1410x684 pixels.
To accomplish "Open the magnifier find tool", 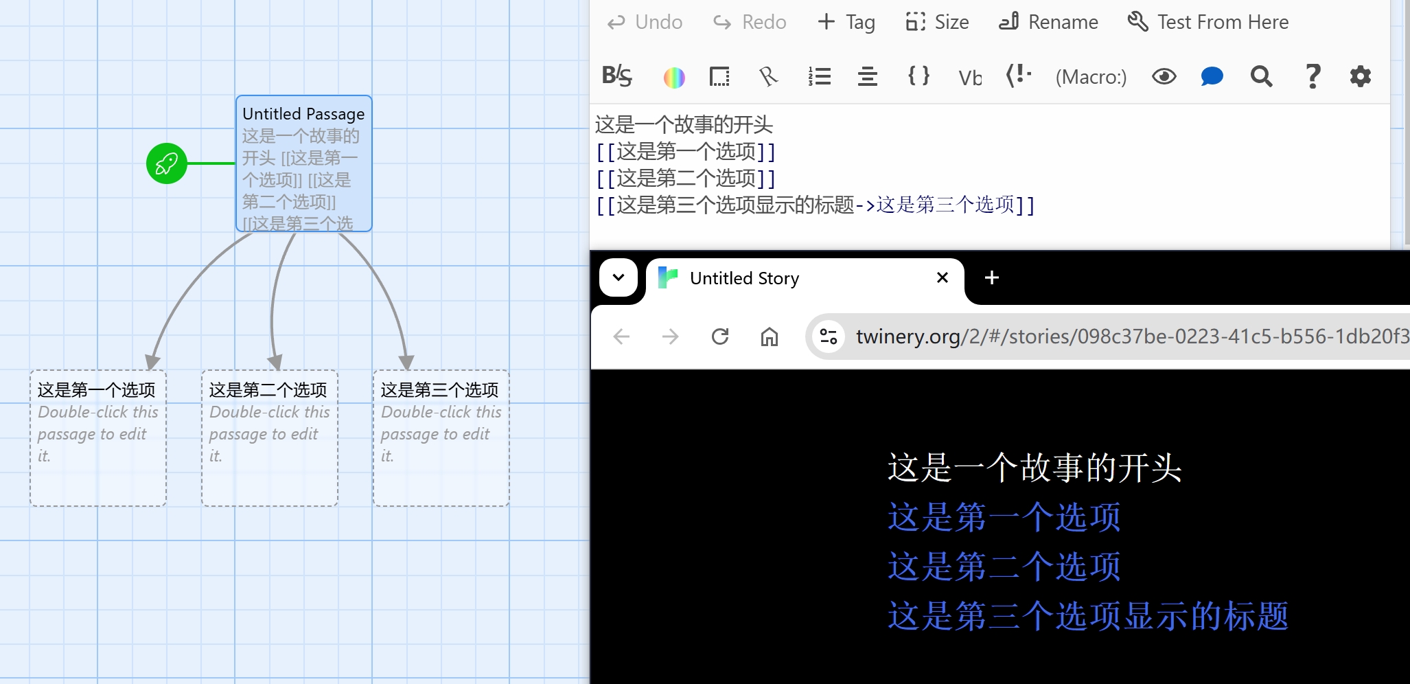I will tap(1261, 76).
